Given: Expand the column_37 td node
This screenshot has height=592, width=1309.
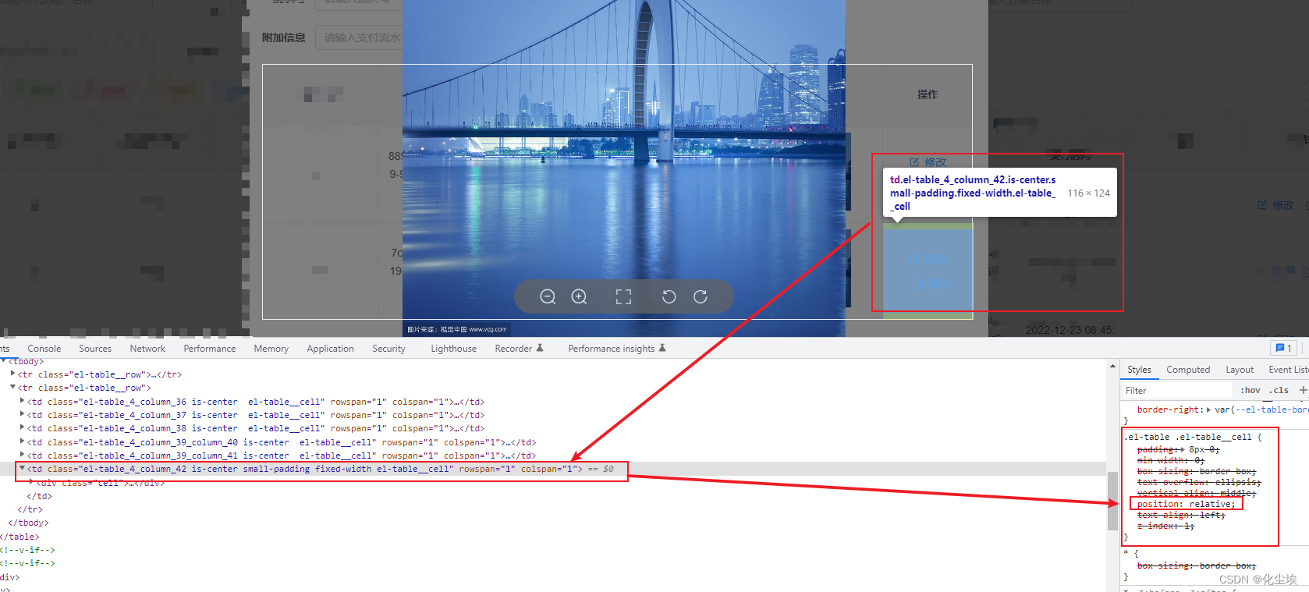Looking at the screenshot, I should click(x=22, y=414).
